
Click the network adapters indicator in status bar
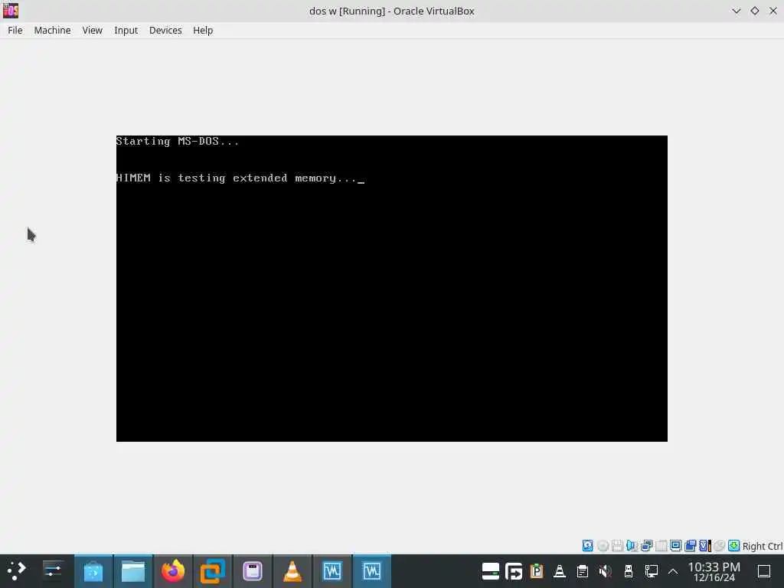[x=646, y=545]
